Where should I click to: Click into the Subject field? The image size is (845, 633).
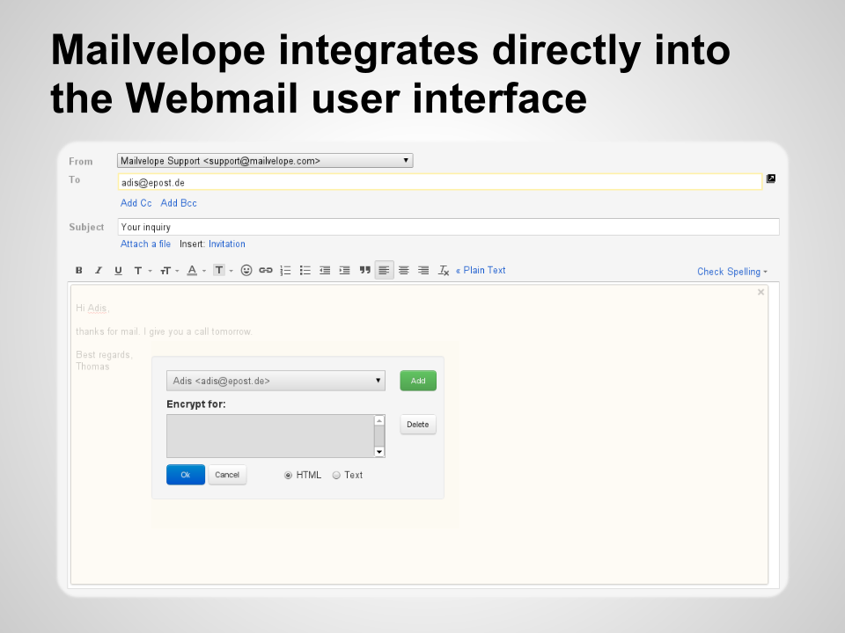tap(448, 227)
